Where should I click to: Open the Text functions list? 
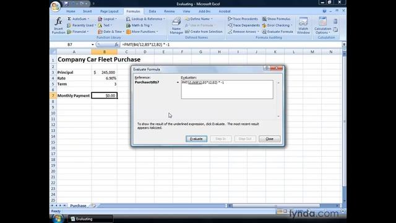[105, 25]
